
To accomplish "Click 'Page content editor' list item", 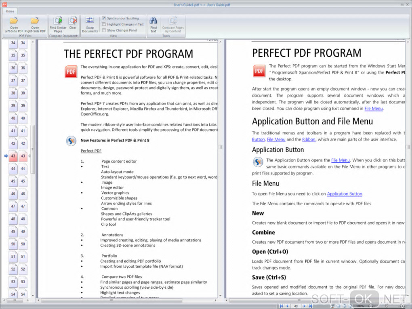I will (119, 161).
